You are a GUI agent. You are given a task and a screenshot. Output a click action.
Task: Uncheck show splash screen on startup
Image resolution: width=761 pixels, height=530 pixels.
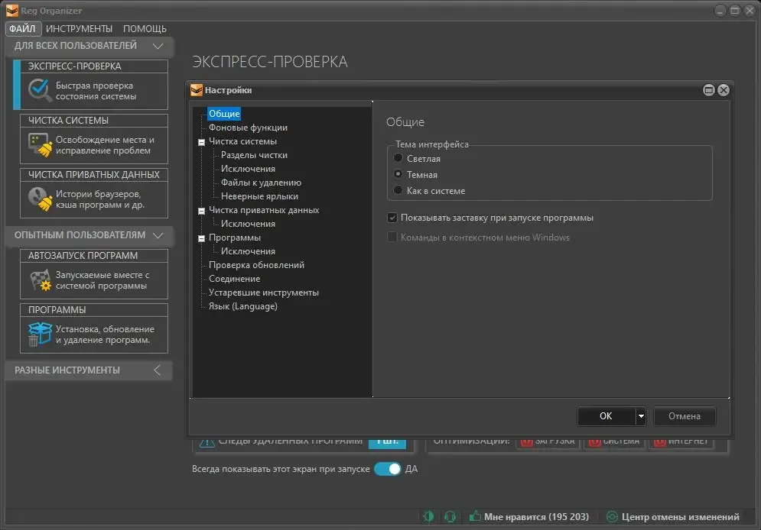(x=392, y=218)
